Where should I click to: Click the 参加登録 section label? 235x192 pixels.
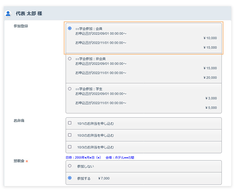tap(21, 26)
